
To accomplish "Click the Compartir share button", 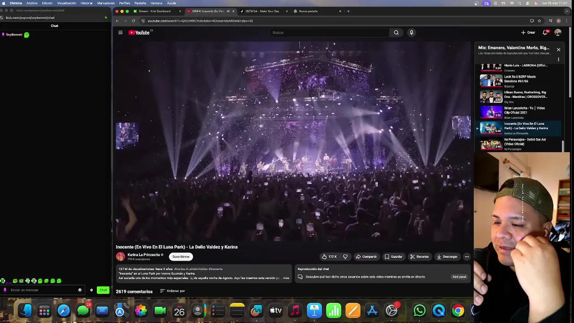I will point(366,257).
